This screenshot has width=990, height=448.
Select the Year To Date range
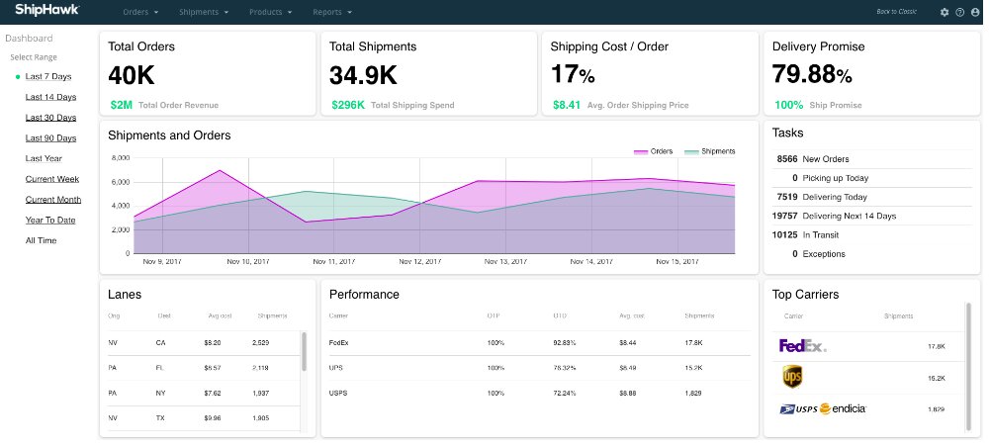click(x=50, y=220)
